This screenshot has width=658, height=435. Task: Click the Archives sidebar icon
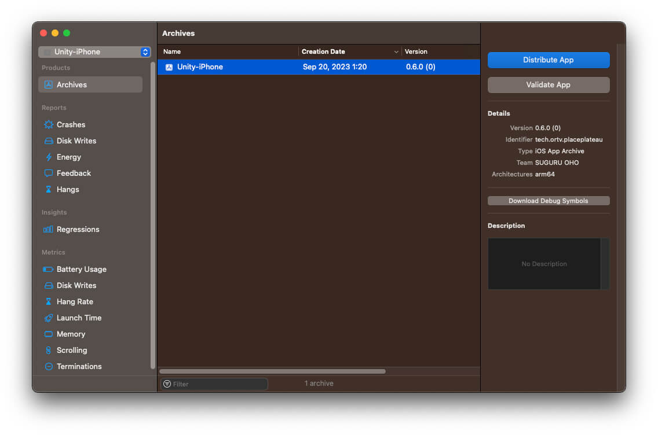point(49,84)
